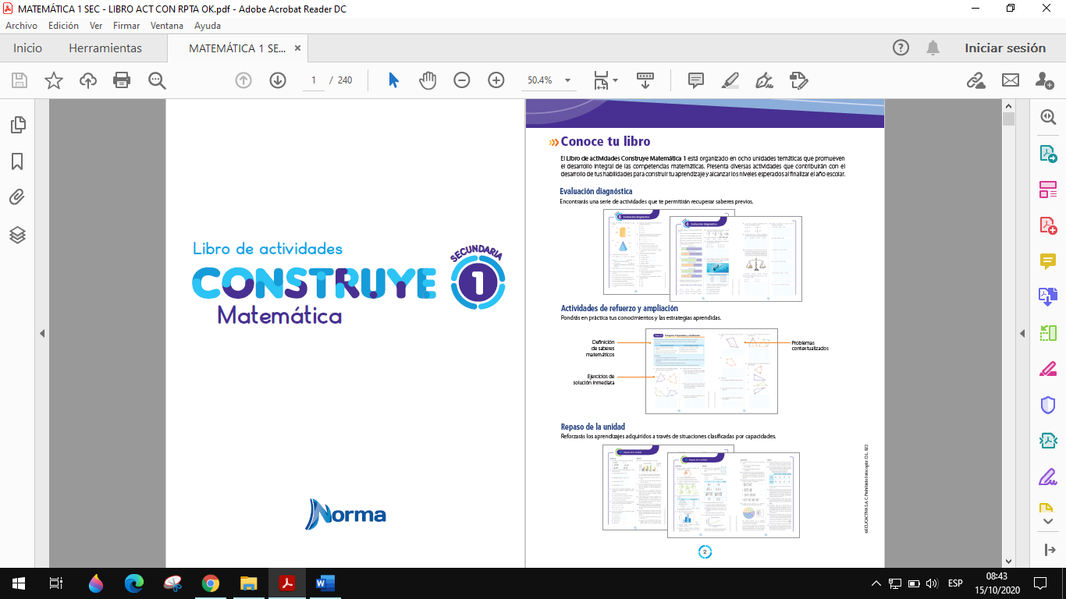Screen dimensions: 1066x599
Task: Open search tool in right pane
Action: [1048, 117]
